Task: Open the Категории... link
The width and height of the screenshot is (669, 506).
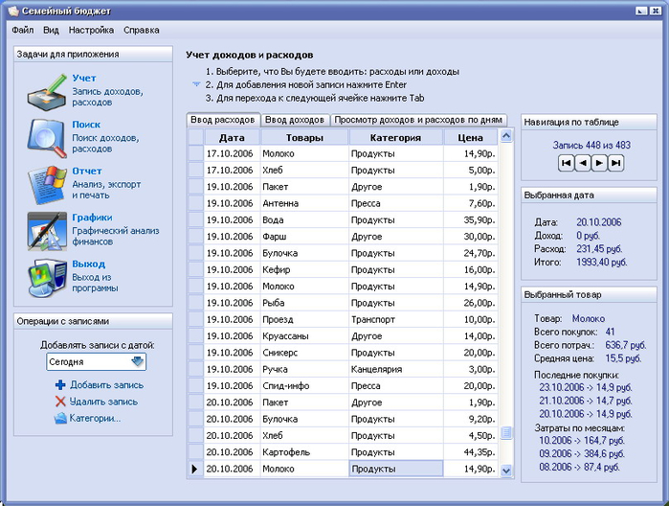Action: pyautogui.click(x=95, y=418)
